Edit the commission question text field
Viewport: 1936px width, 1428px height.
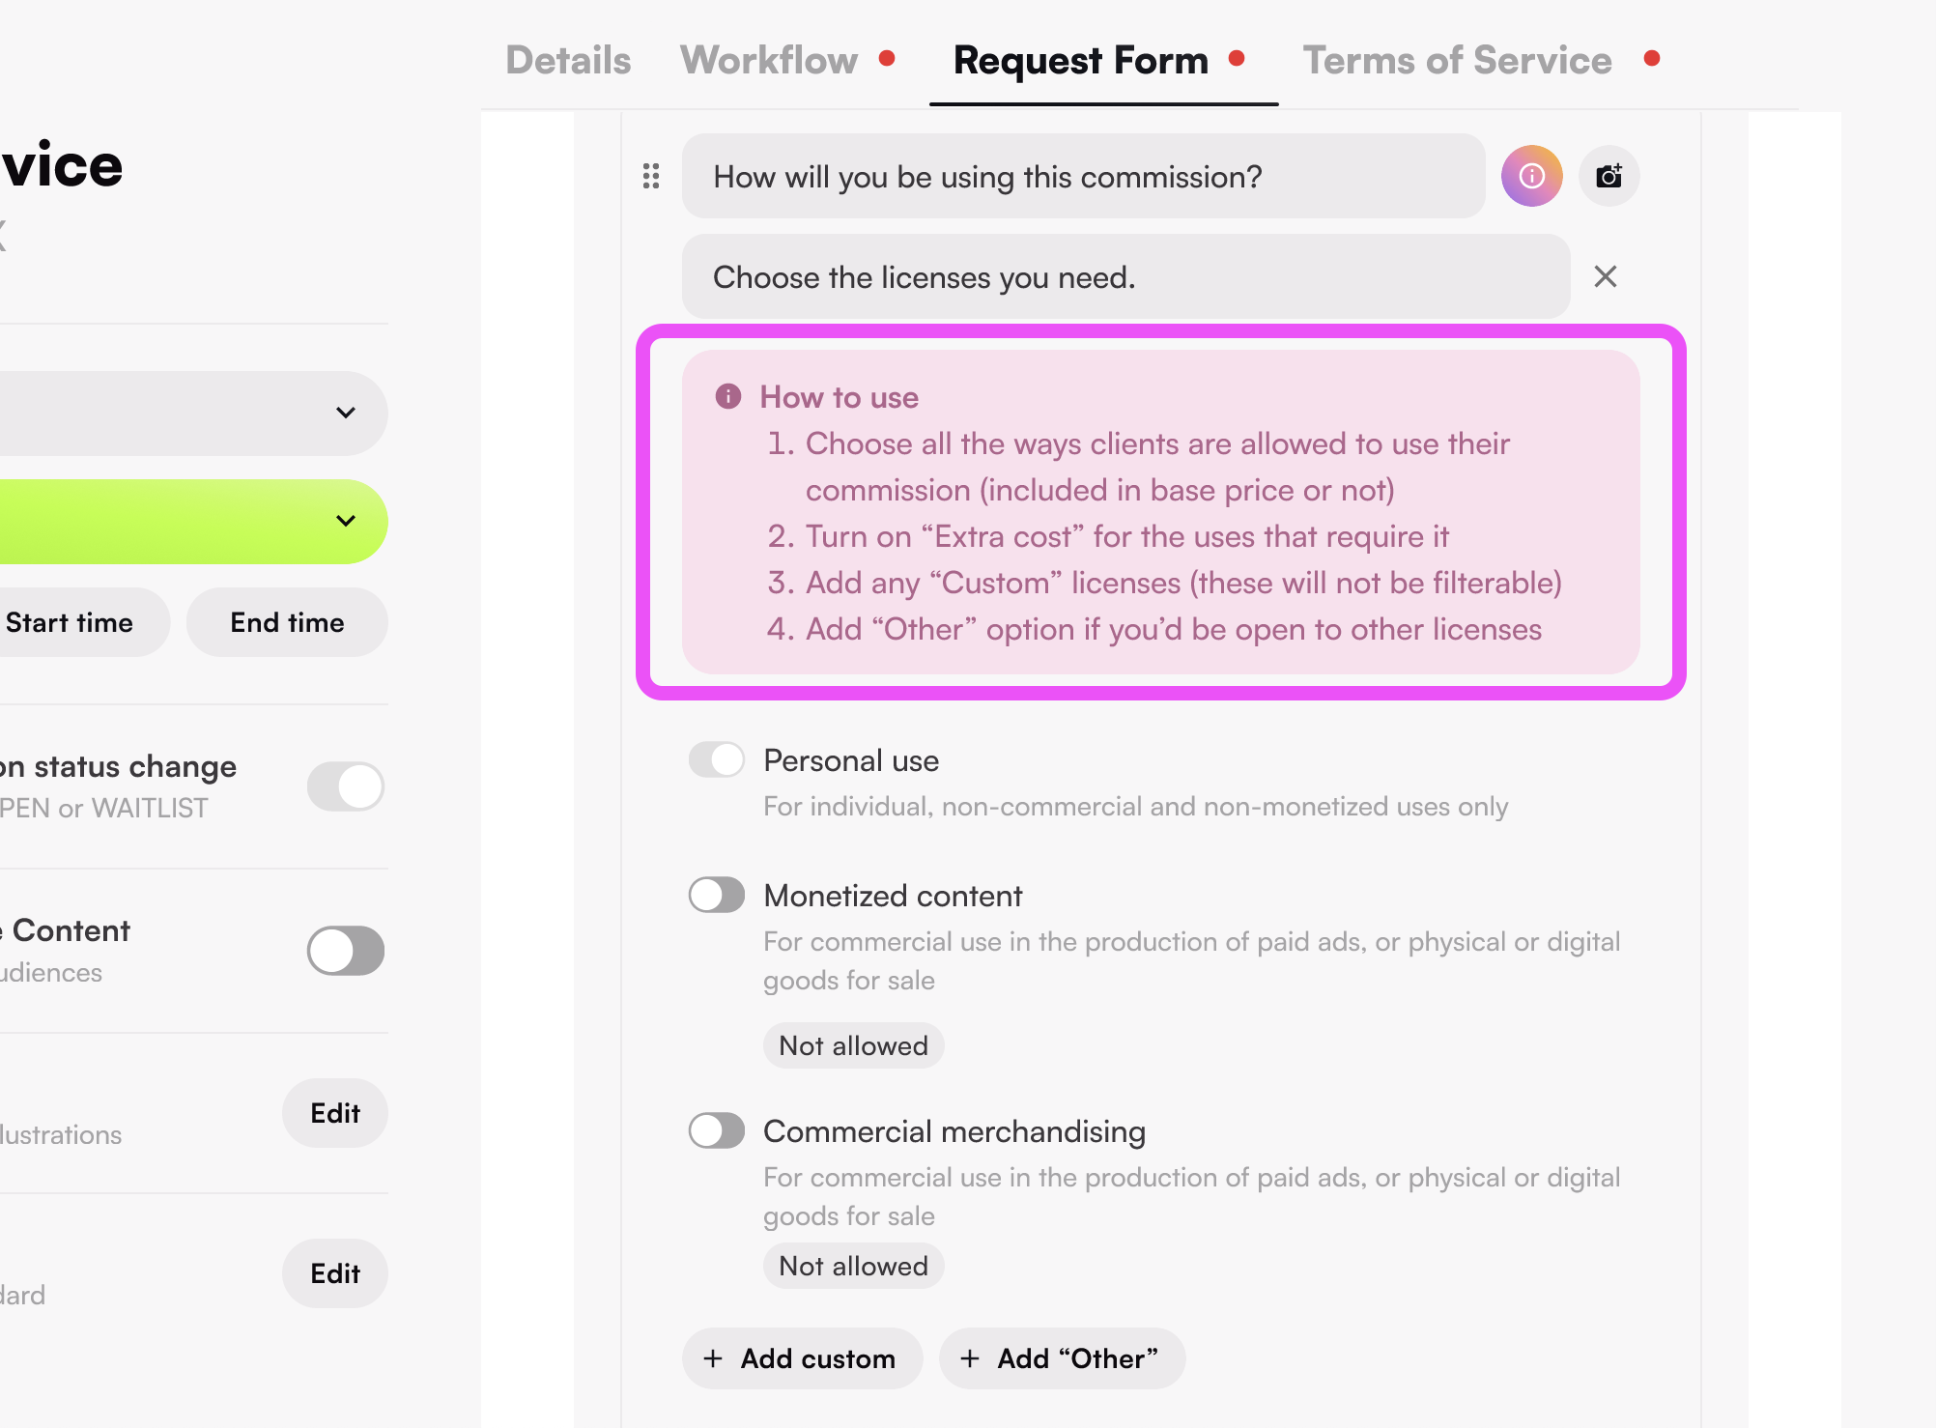point(1083,176)
